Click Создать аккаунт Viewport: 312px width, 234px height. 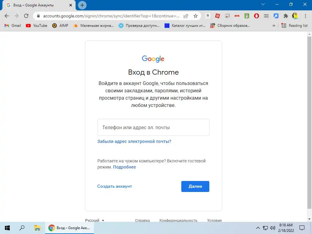tap(115, 186)
